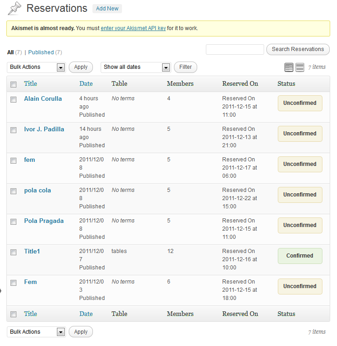337x346 pixels.
Task: Focus the reservations search text field
Action: click(x=235, y=49)
